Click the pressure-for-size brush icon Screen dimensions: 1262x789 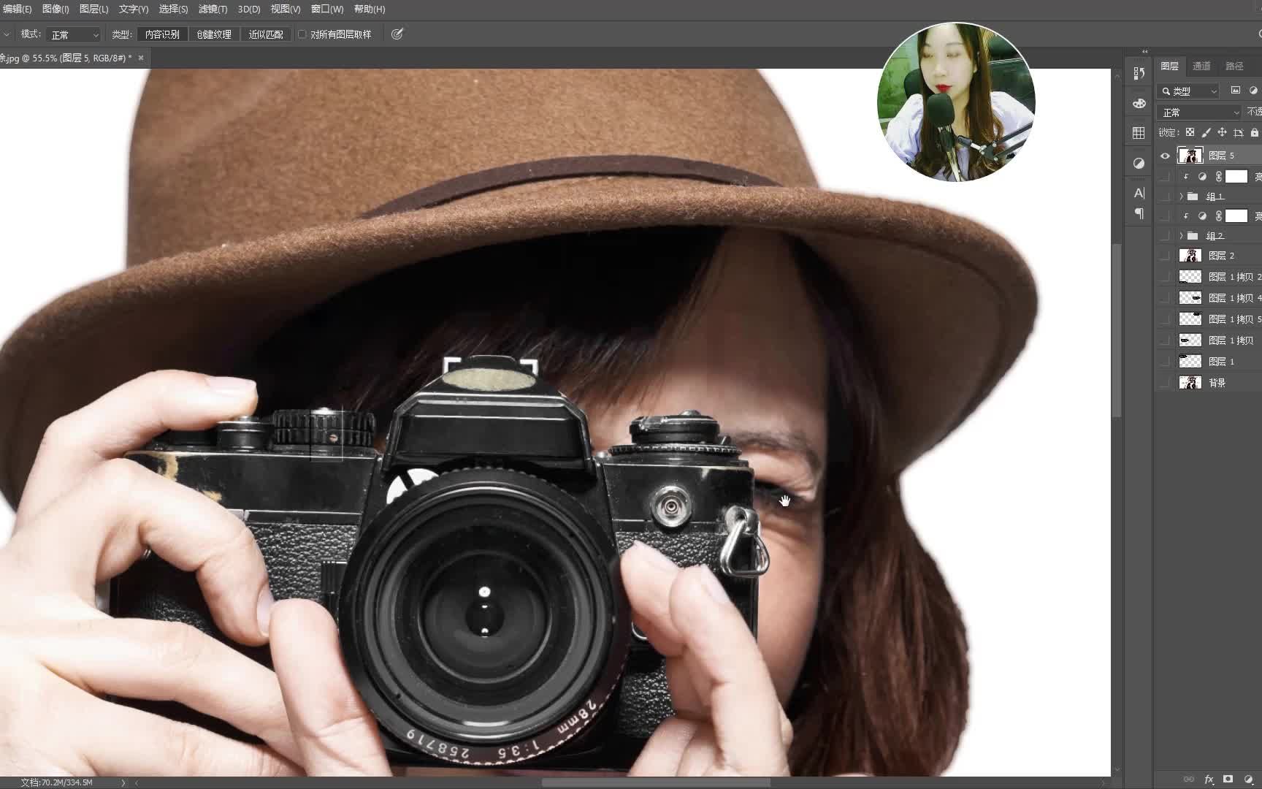397,34
